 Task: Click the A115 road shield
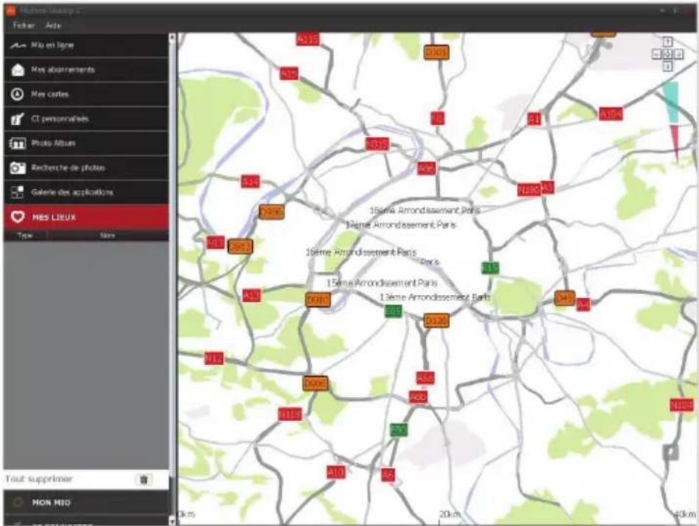pyautogui.click(x=308, y=39)
